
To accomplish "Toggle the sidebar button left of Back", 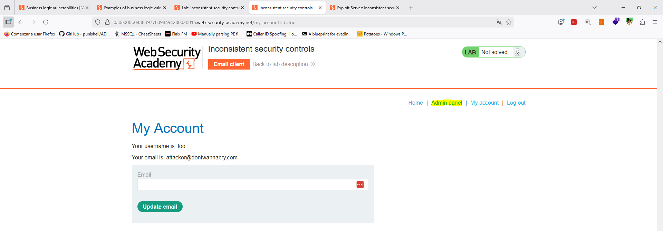I will point(8,22).
